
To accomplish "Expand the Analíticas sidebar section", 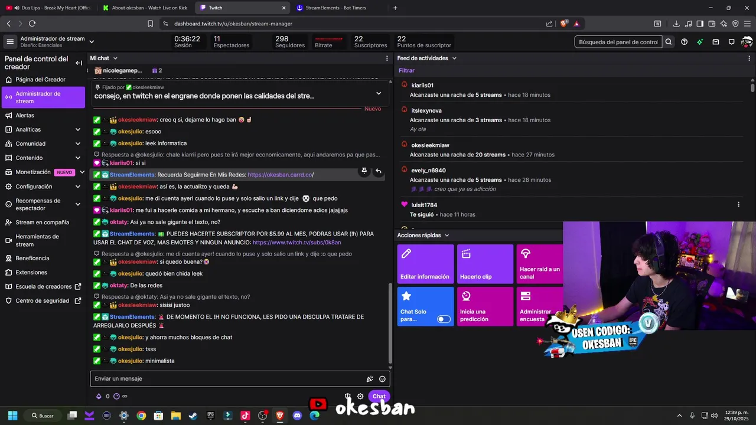I will [77, 129].
